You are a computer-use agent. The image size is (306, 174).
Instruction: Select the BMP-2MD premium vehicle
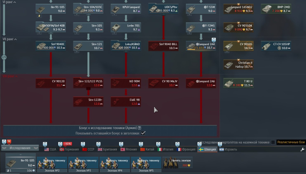[276, 9]
